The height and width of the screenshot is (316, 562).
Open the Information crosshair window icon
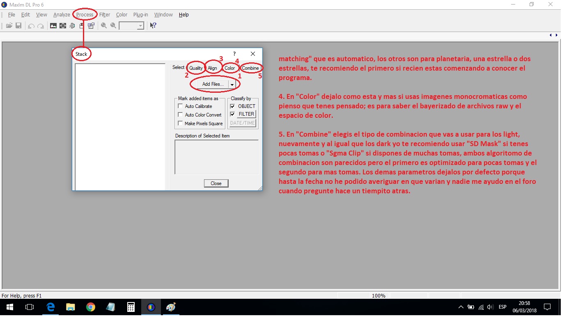[63, 25]
